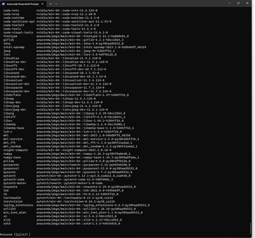Click the mkl_random package name
Image resolution: width=255 pixels, height=238 pixels.
(12, 146)
